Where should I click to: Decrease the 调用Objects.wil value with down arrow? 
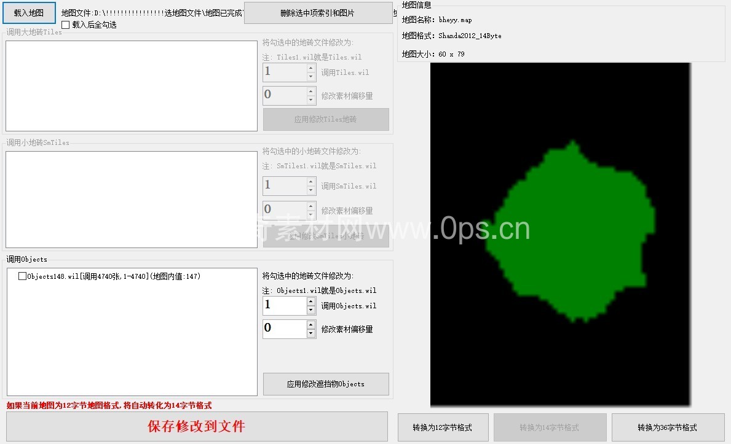coord(311,309)
